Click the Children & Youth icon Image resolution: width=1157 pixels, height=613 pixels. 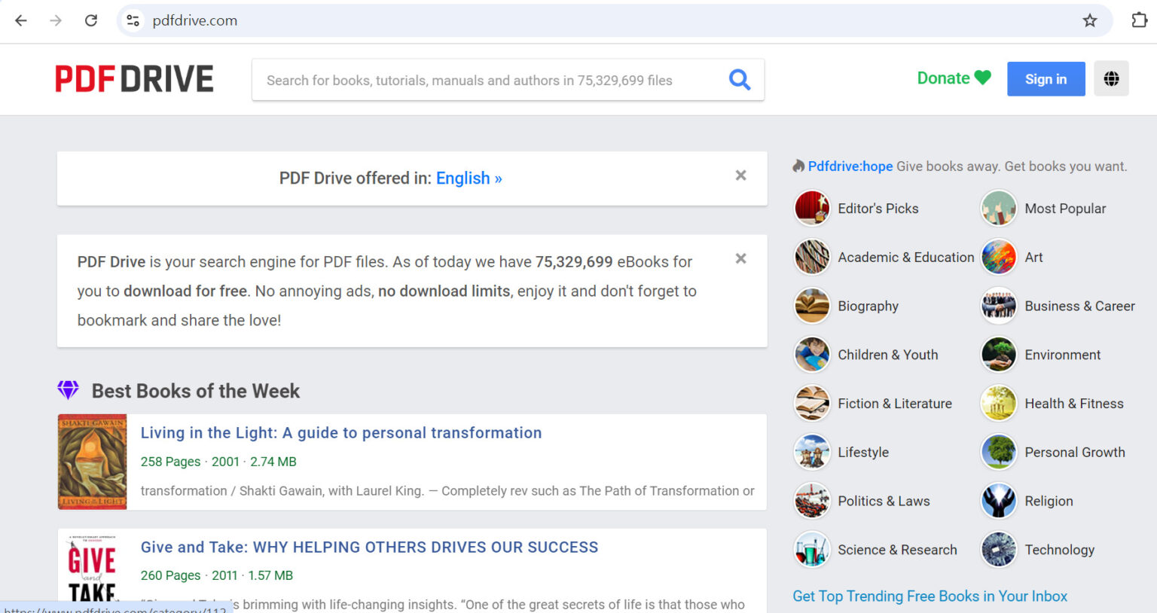coord(811,354)
